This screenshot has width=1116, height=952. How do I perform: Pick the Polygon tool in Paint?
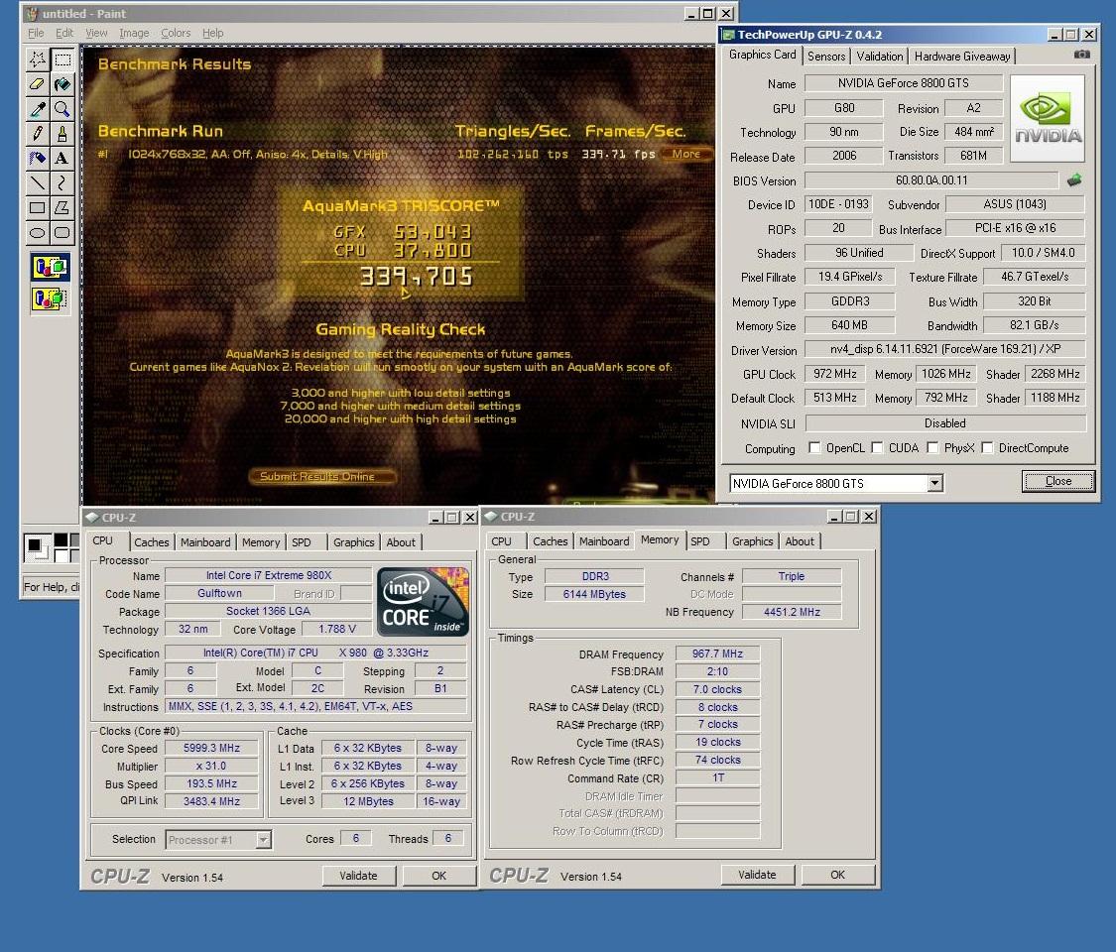(x=62, y=208)
